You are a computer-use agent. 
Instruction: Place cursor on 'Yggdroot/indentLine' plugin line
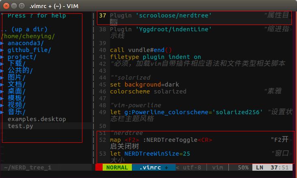(161, 29)
